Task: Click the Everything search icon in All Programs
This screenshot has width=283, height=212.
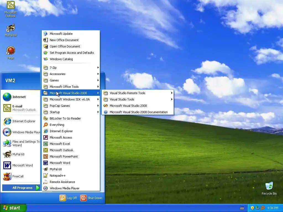Action: tap(46, 125)
